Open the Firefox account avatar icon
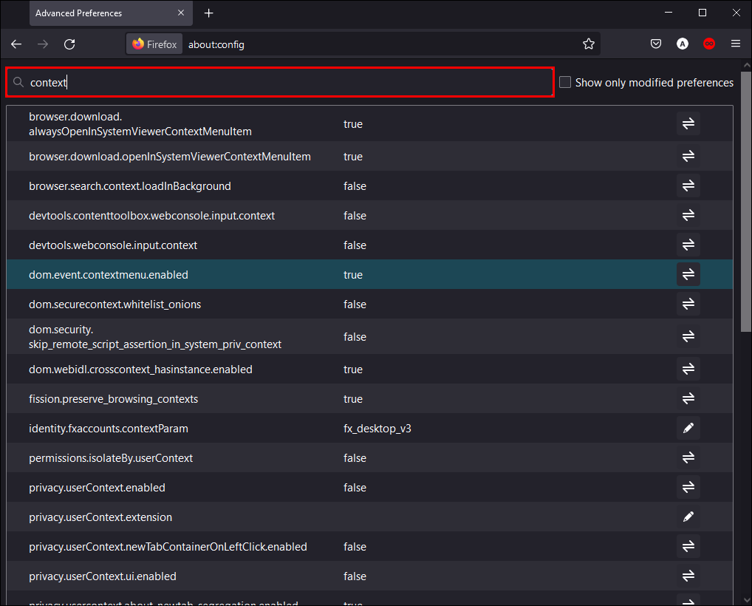The width and height of the screenshot is (752, 606). pos(683,44)
